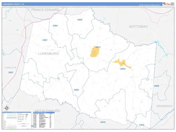Click ZIP code label 23938
Viewport: 176px width, 132px height.
pyautogui.click(x=156, y=86)
